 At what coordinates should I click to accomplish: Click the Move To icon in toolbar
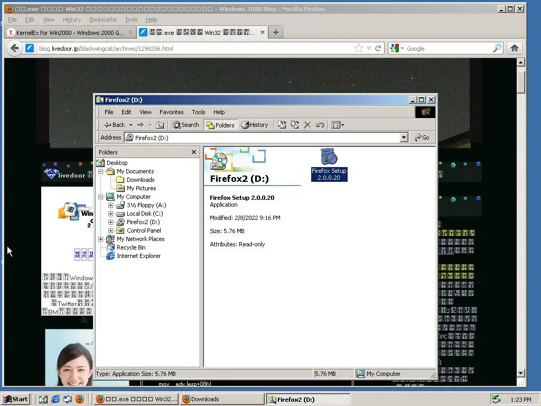click(282, 125)
